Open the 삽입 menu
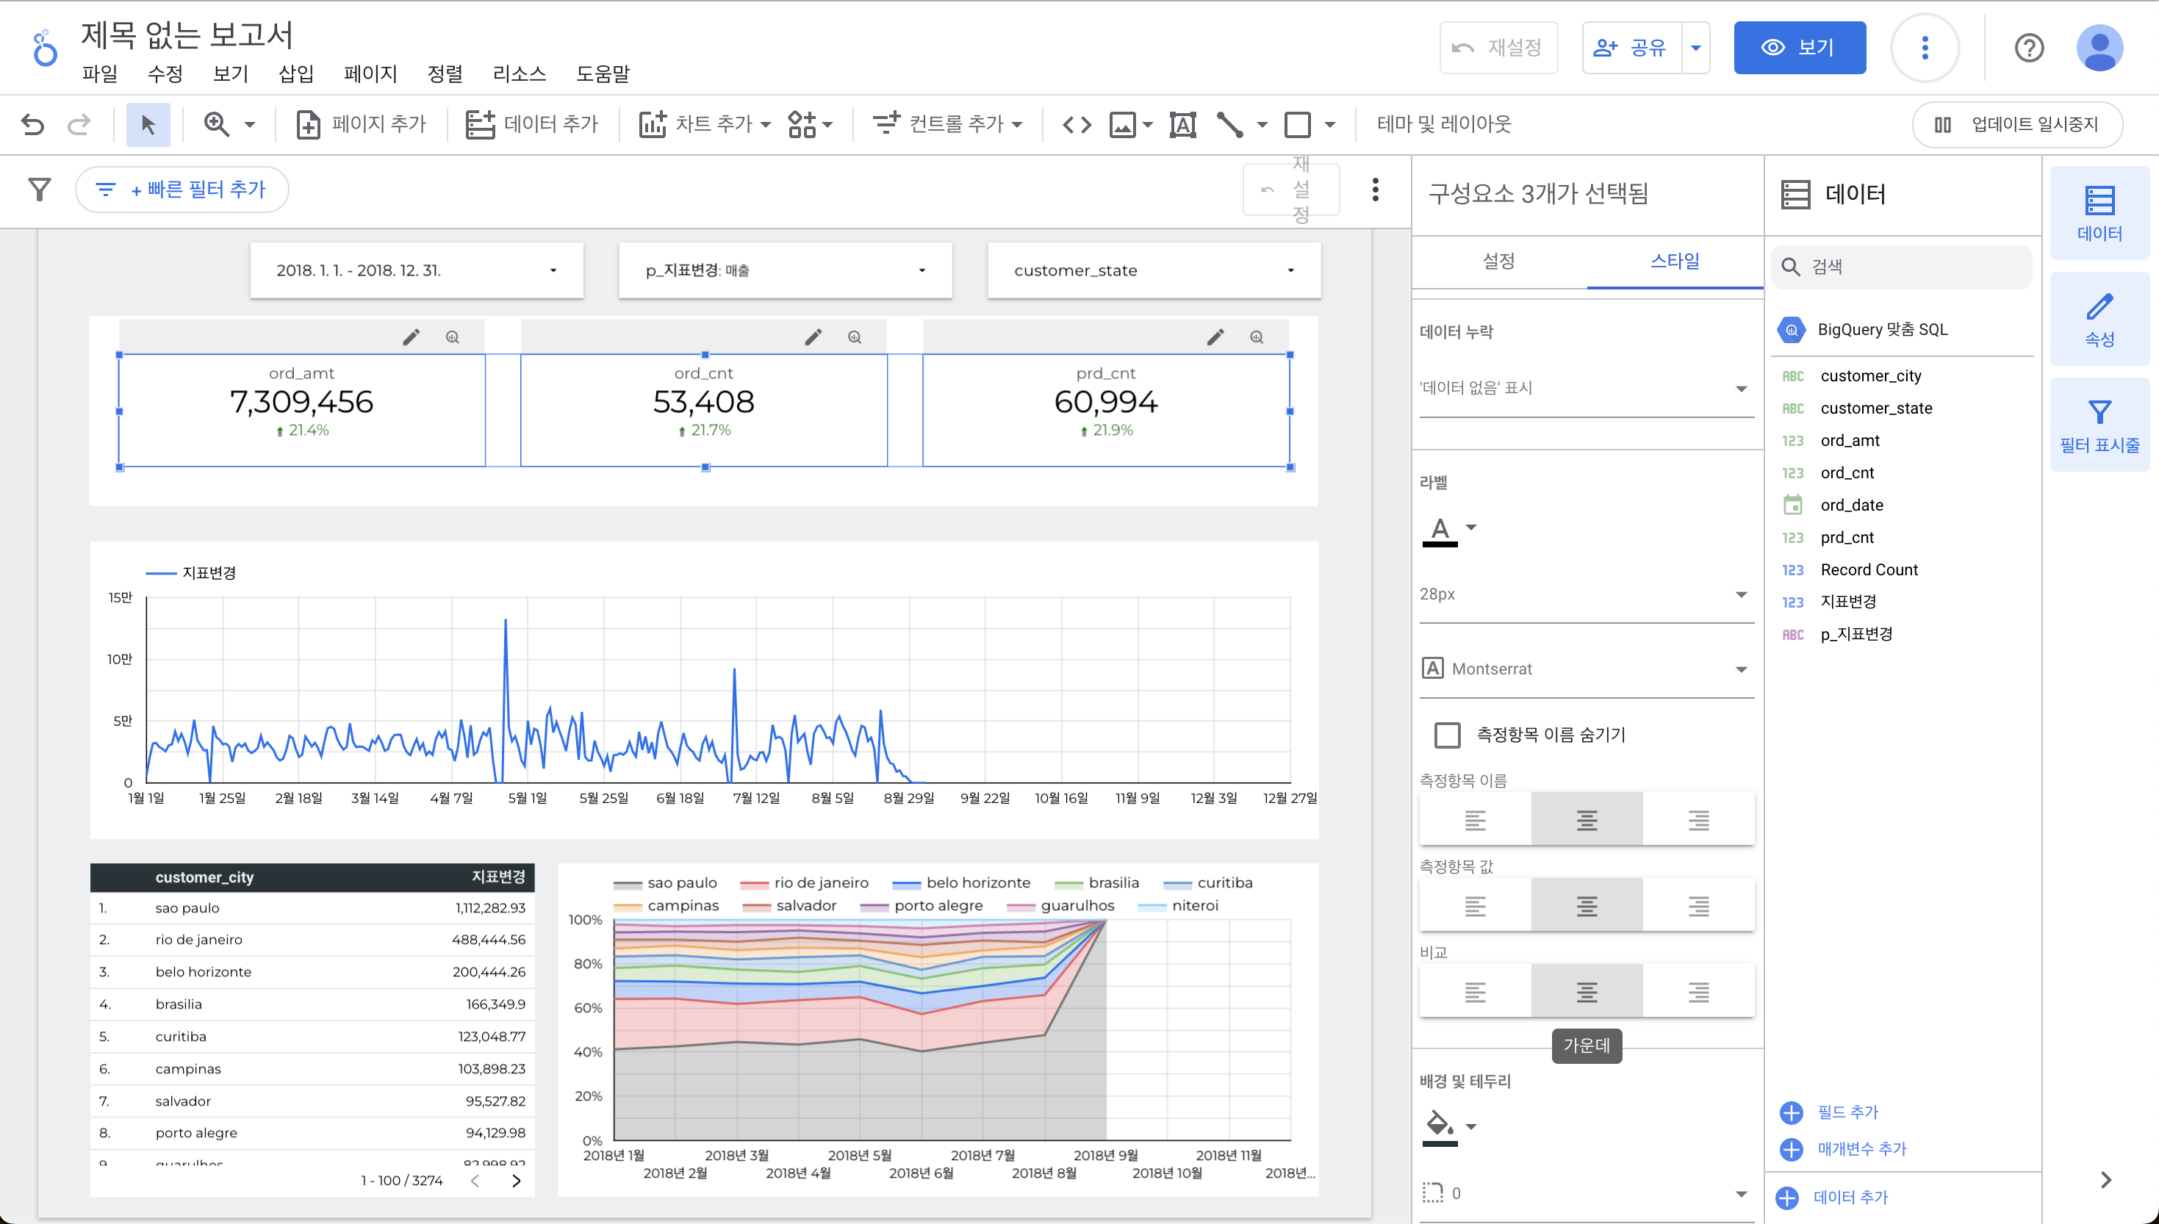 (x=296, y=74)
